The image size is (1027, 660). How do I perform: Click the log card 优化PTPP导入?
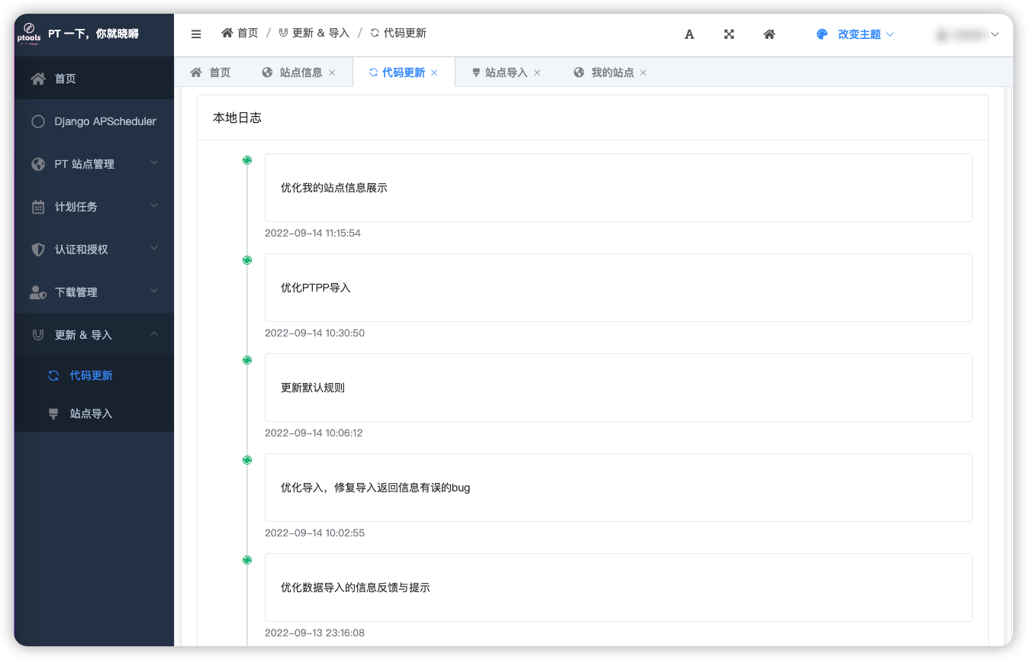[618, 288]
